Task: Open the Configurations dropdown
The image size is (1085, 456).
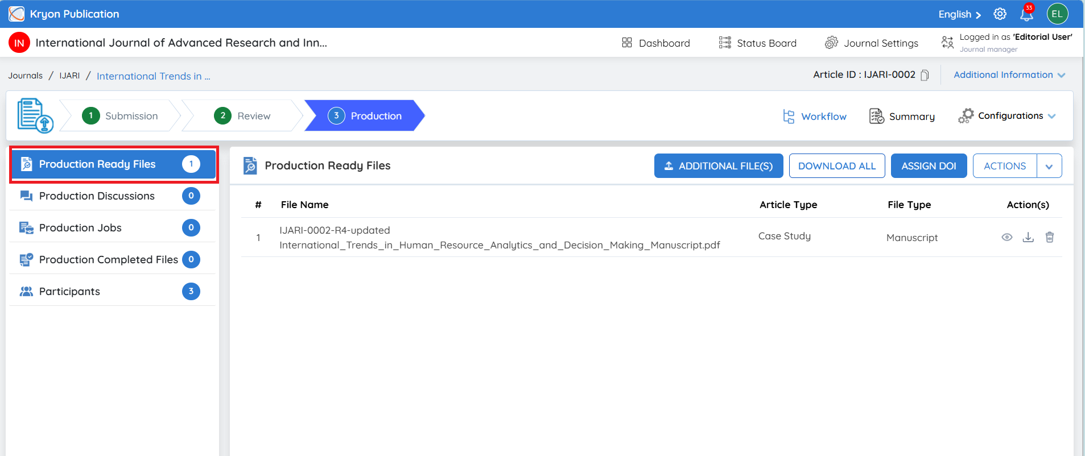Action: [1006, 116]
